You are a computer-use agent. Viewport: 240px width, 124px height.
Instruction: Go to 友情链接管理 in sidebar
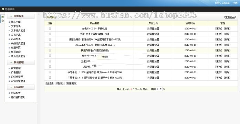click(18, 81)
